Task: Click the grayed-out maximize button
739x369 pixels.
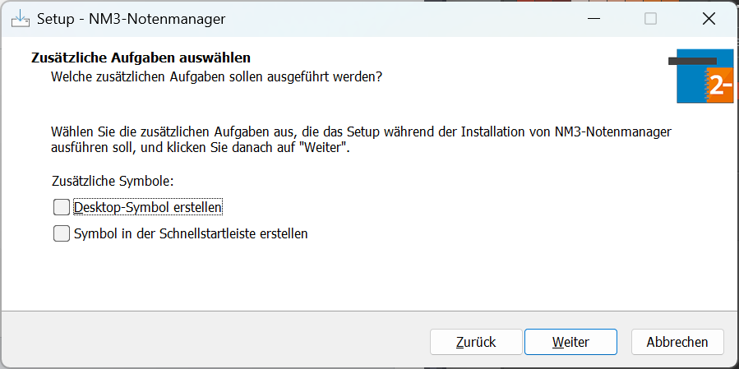Action: pos(650,19)
